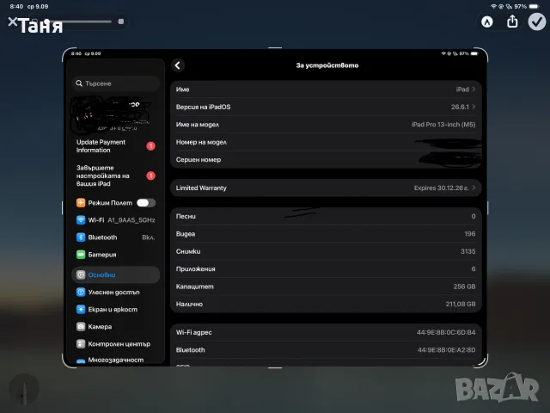
Task: Click Налично 211,08 GB value
Action: click(x=461, y=304)
